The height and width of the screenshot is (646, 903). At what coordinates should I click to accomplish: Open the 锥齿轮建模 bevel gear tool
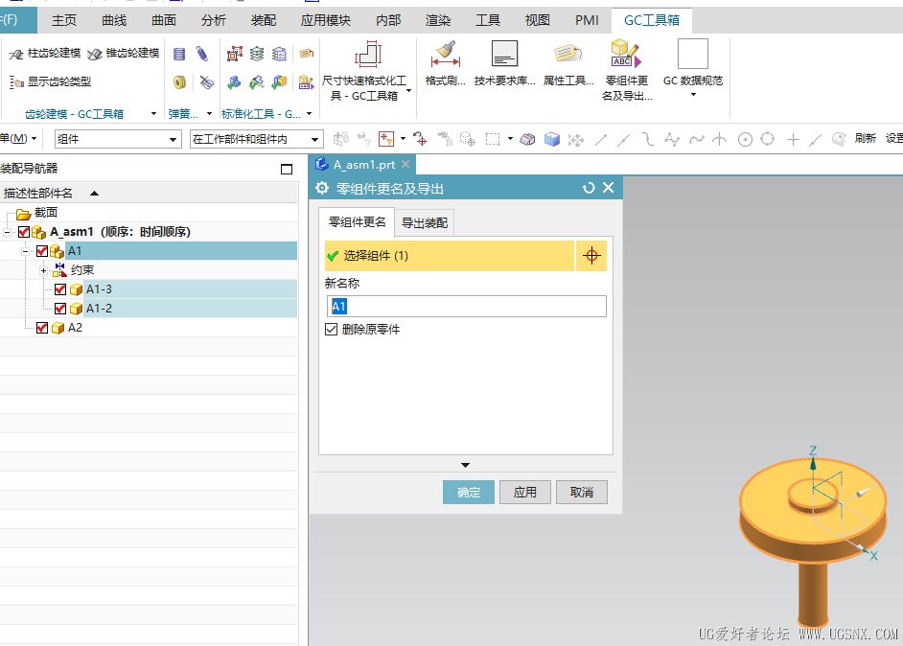pos(123,54)
